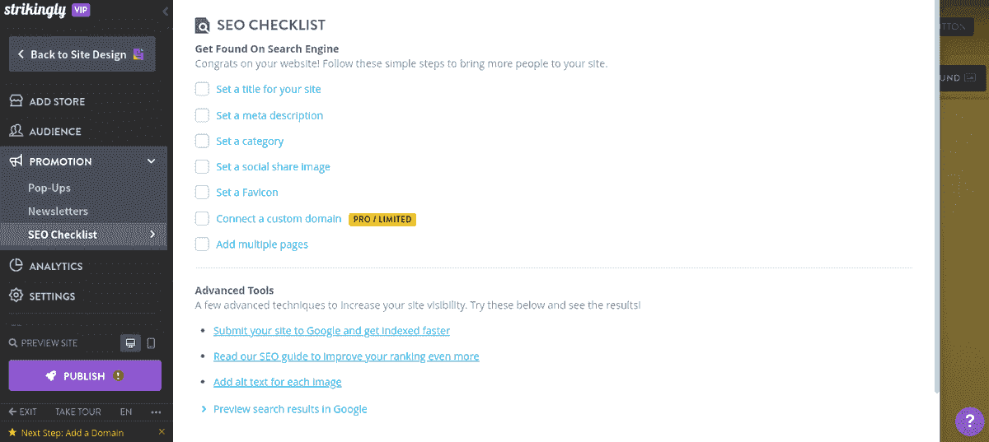Screen dimensions: 989x442
Task: Collapse the Promotion section arrow
Action: tap(152, 161)
